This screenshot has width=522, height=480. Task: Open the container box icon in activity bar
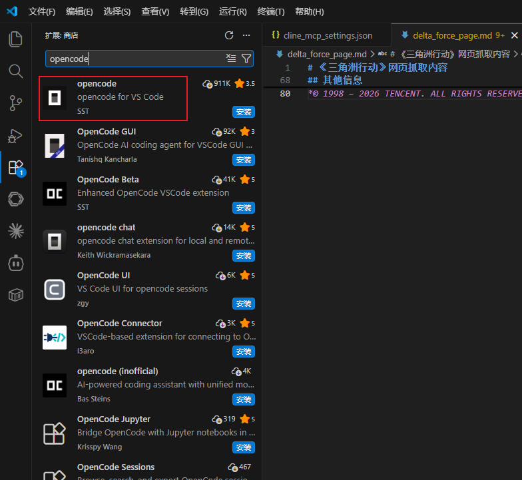pos(16,295)
